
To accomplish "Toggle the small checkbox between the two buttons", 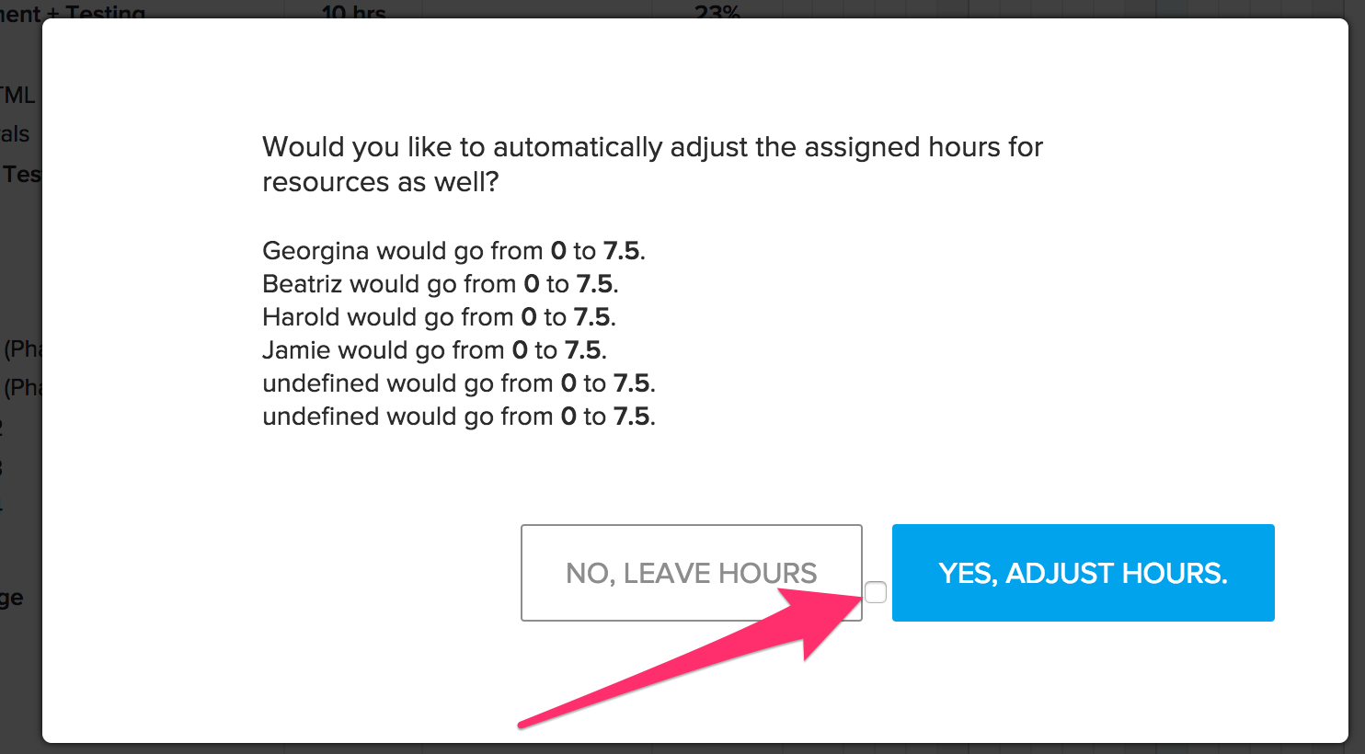I will [x=876, y=593].
